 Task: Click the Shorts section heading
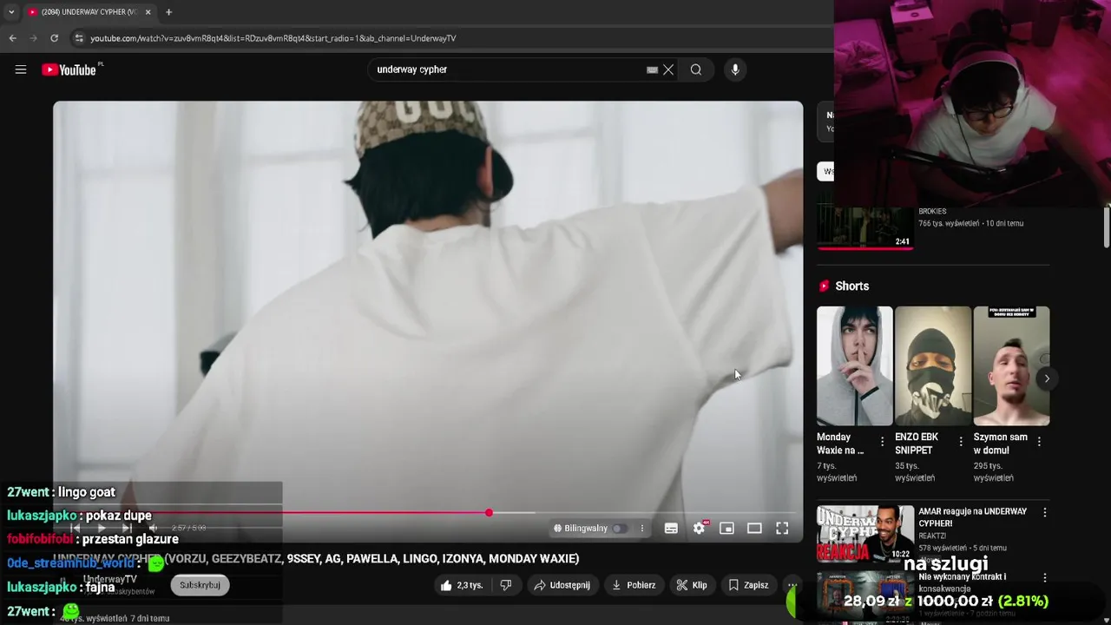[852, 286]
